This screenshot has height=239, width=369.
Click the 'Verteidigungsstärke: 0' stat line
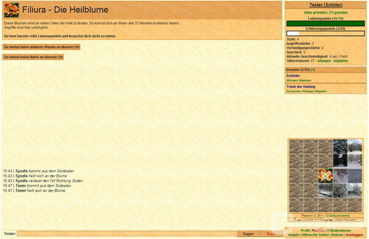click(x=305, y=48)
